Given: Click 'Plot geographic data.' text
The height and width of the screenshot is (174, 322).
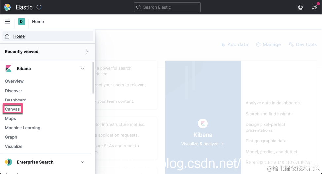Looking at the screenshot, I should point(266,141).
